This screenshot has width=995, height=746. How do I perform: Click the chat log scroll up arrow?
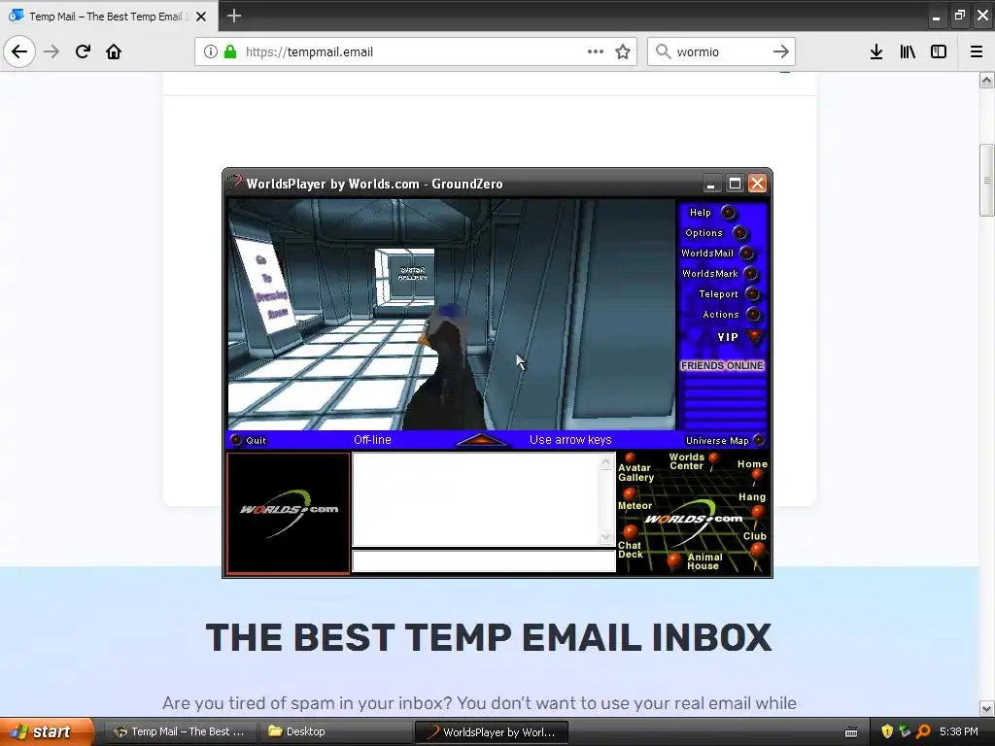click(x=606, y=461)
